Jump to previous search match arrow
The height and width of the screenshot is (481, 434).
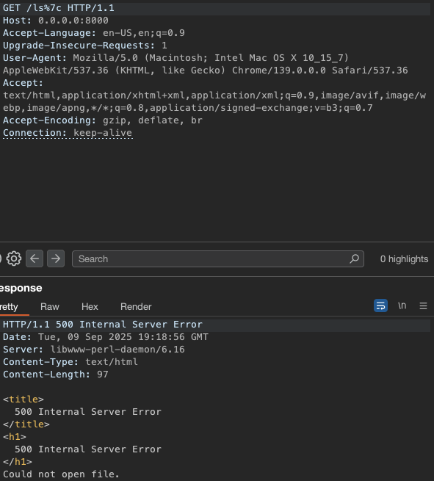point(35,258)
